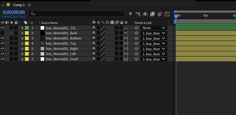Open the Graph Editor
This screenshot has height=115, width=236.
coord(167,14)
